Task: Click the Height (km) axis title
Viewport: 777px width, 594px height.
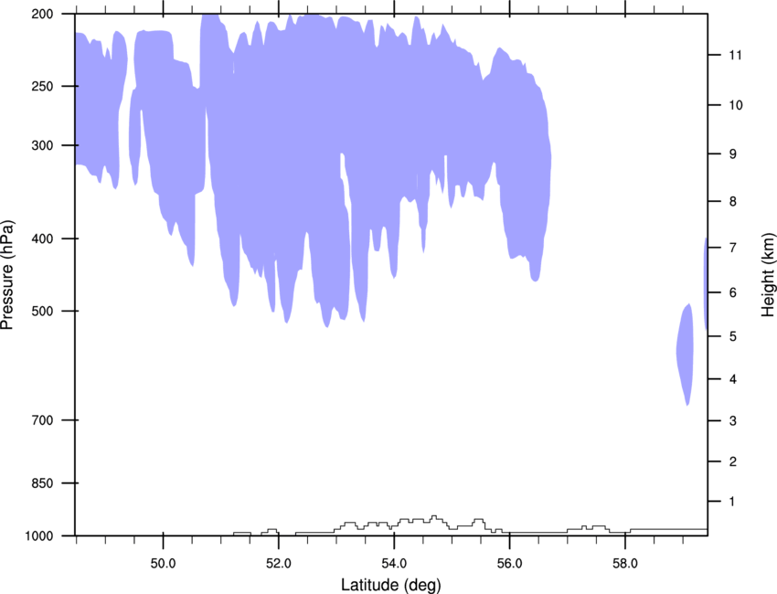Action: tap(768, 274)
